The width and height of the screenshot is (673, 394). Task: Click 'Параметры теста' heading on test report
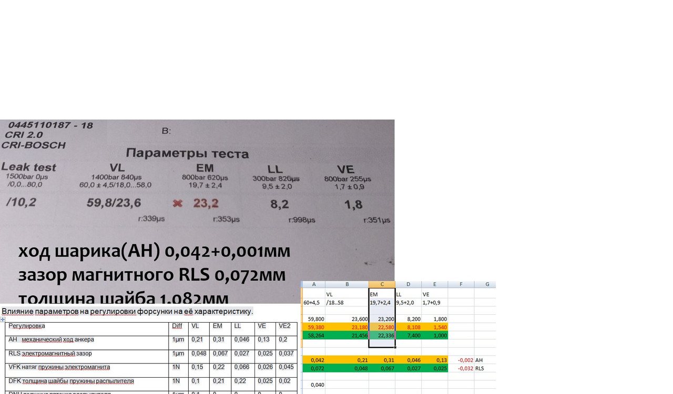[x=187, y=154]
